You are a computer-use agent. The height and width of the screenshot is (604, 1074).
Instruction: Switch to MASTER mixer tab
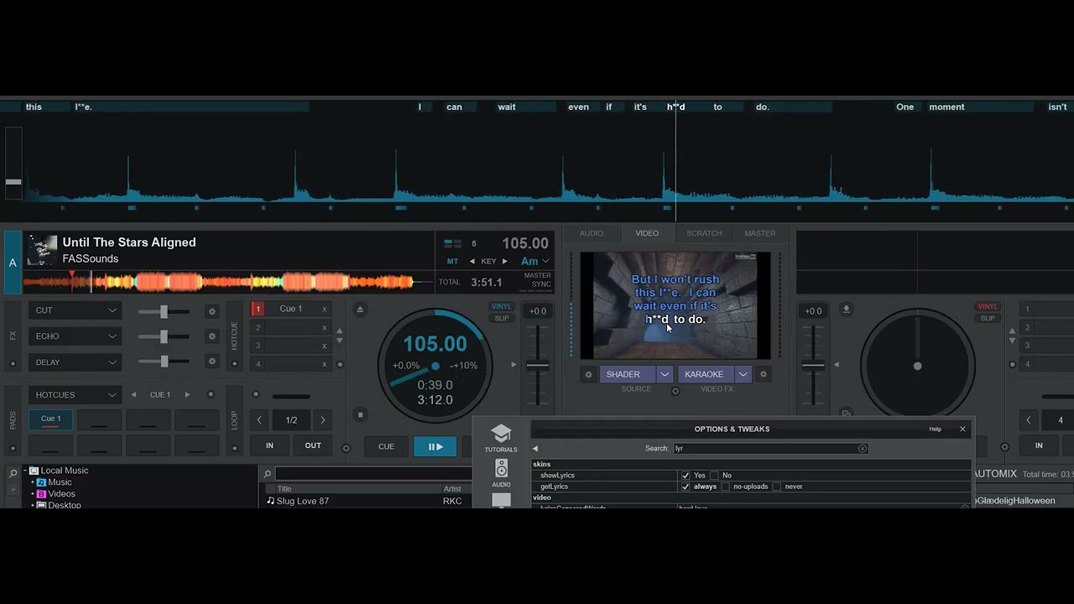point(760,233)
